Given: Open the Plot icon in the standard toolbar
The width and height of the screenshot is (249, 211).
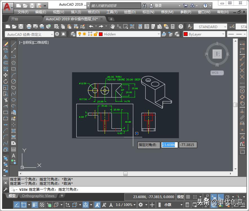Looking at the screenshot, I should 28,26.
